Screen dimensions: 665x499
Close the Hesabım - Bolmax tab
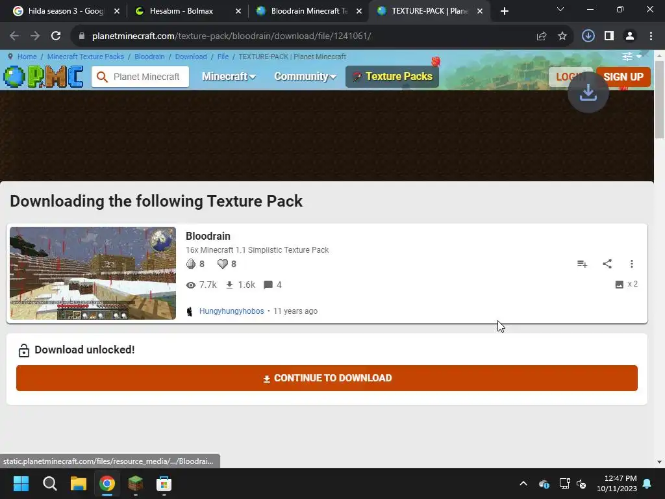click(238, 11)
